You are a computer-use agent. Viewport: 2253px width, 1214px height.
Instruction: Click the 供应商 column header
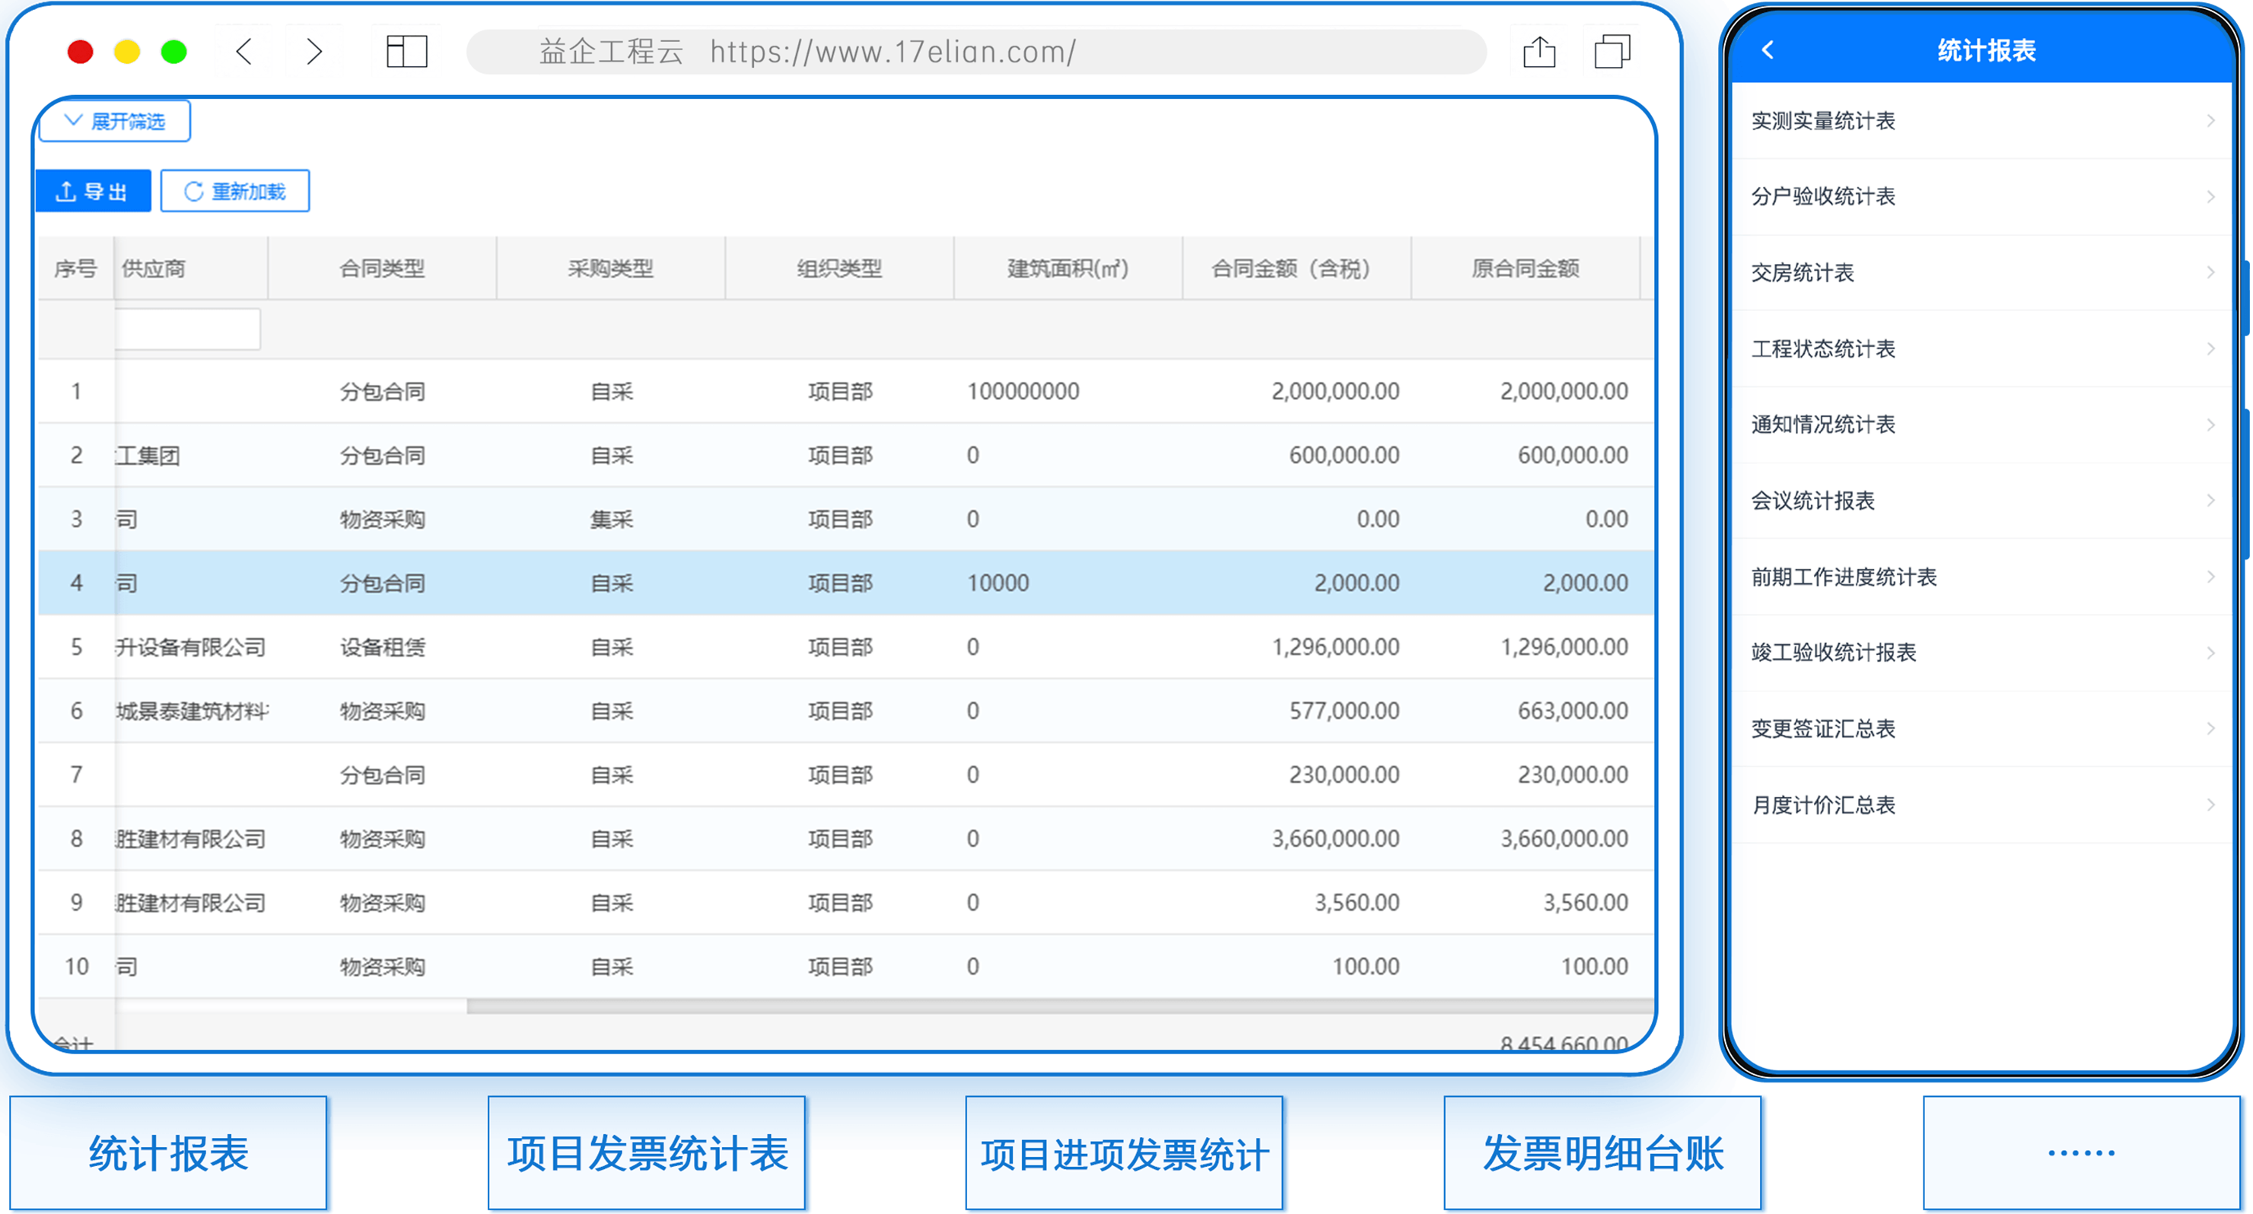[x=191, y=269]
